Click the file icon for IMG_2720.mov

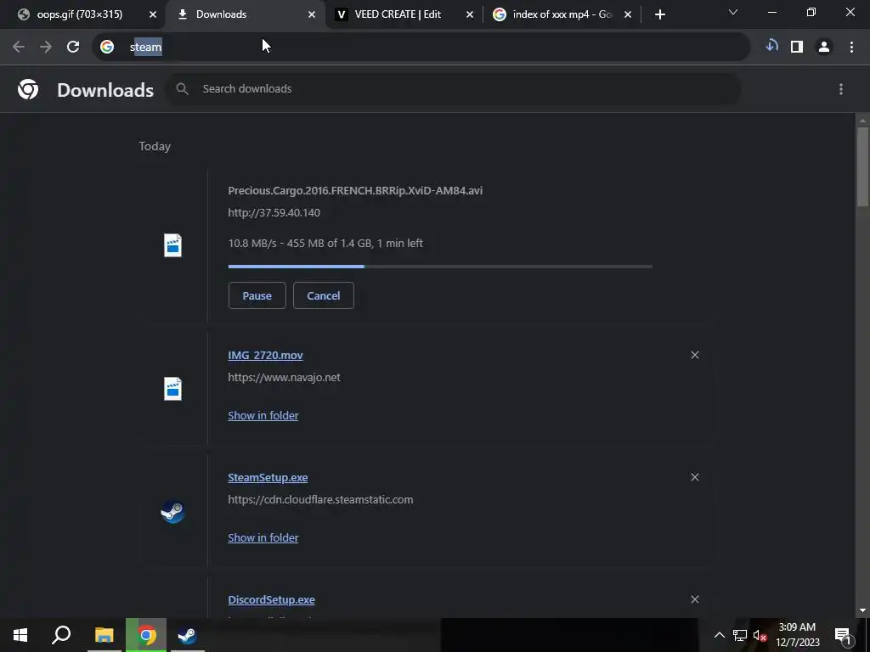coord(172,389)
